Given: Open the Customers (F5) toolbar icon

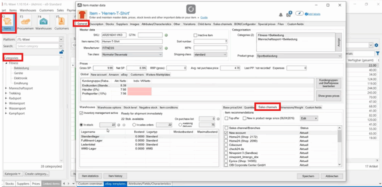Looking at the screenshot, I should tap(62, 23).
